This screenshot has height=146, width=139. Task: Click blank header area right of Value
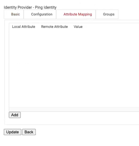coord(111,27)
